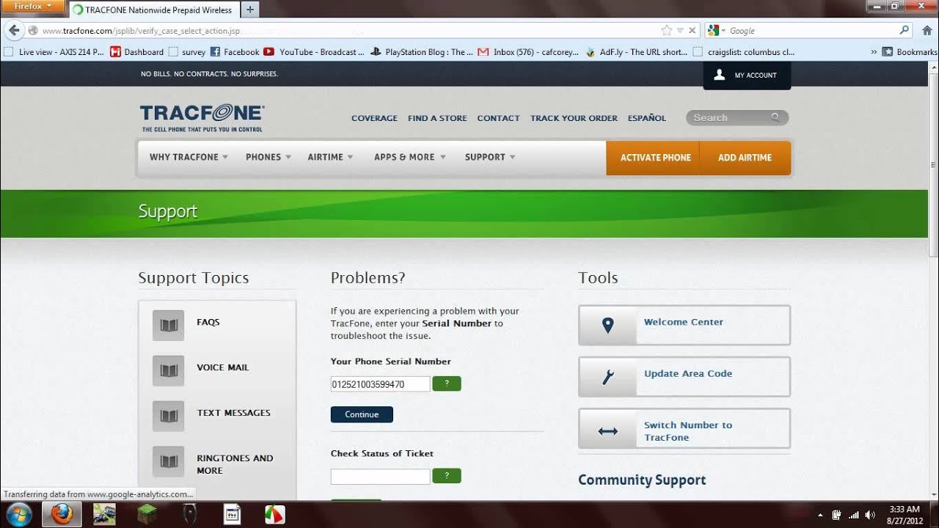Expand the WHY TRACFONE menu
Screen dimensions: 939x528
click(x=189, y=157)
